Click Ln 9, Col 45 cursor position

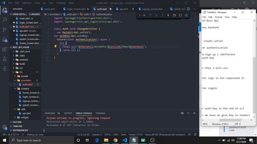(84, 135)
